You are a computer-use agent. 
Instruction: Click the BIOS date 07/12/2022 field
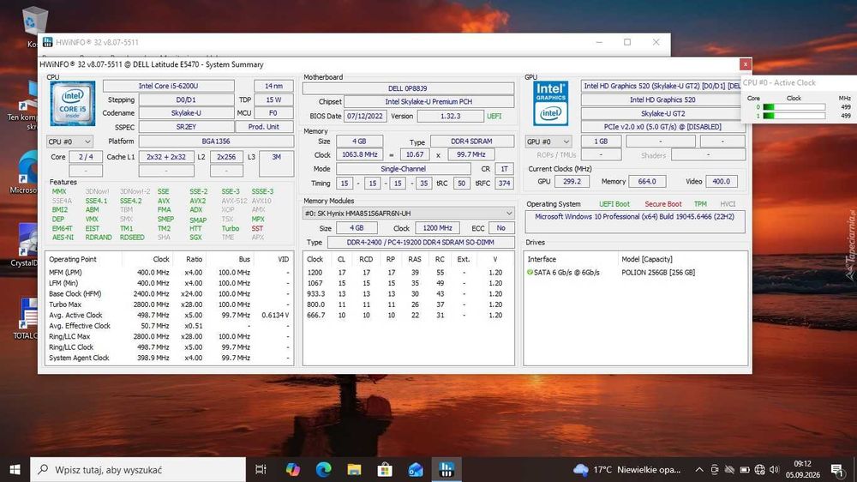tap(365, 116)
